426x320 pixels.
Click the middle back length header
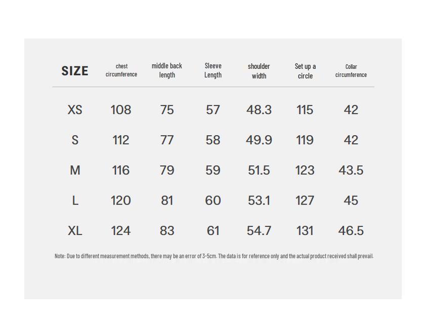click(x=167, y=70)
